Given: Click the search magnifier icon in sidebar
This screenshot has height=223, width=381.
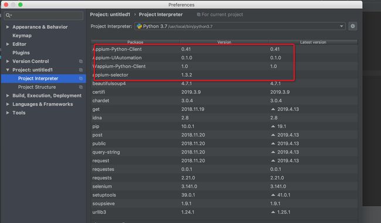Looking at the screenshot, I should tap(8, 15).
